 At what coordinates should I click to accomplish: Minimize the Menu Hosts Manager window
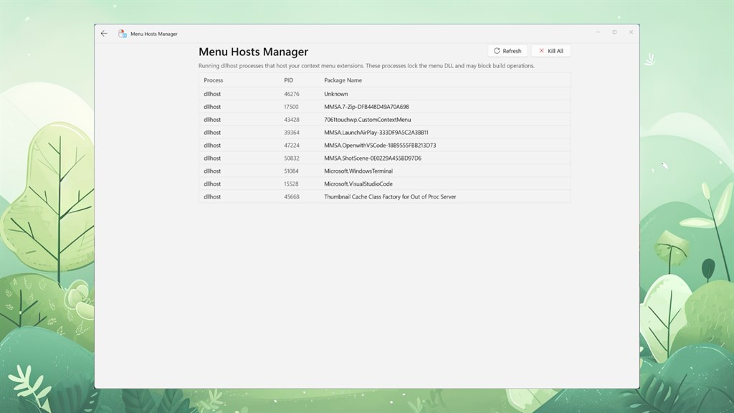point(598,32)
